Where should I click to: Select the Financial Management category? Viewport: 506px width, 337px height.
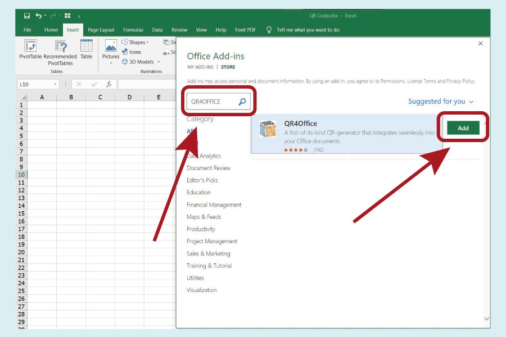(214, 205)
